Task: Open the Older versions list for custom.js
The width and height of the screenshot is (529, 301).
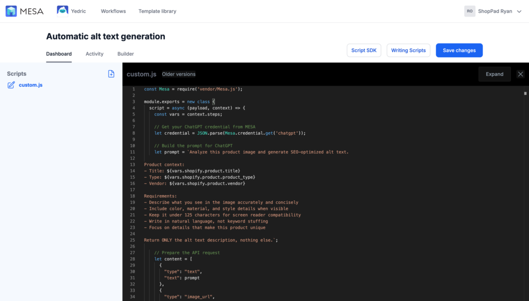Action: click(x=179, y=74)
